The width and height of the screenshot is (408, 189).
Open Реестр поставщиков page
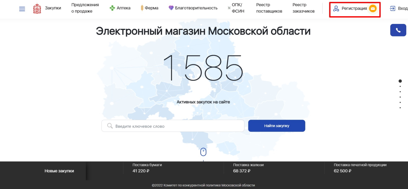click(269, 8)
